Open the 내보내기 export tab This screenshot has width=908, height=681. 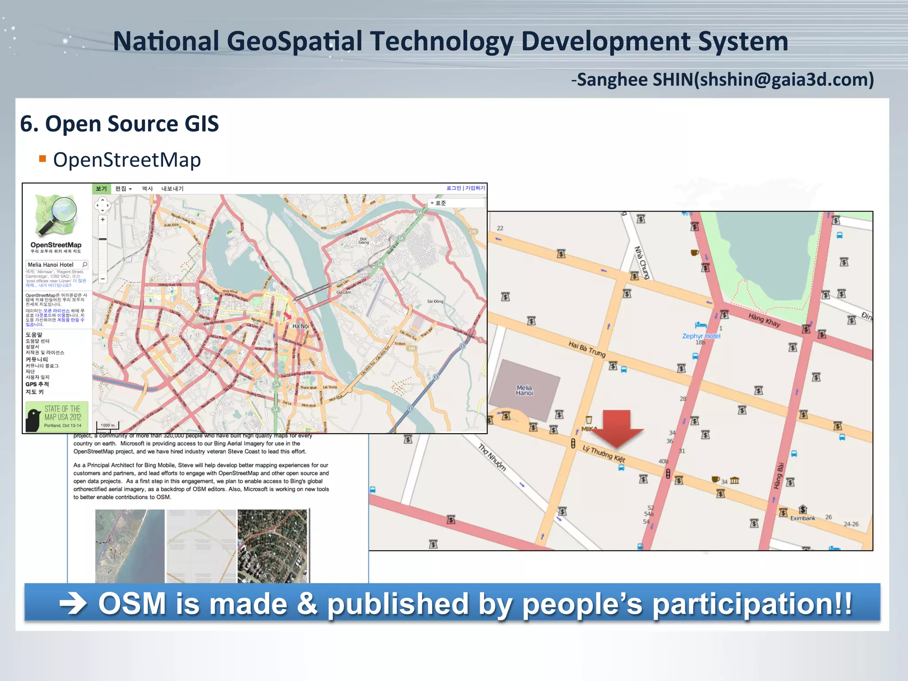pyautogui.click(x=172, y=189)
